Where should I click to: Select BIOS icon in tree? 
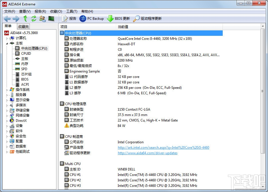coord(17,79)
